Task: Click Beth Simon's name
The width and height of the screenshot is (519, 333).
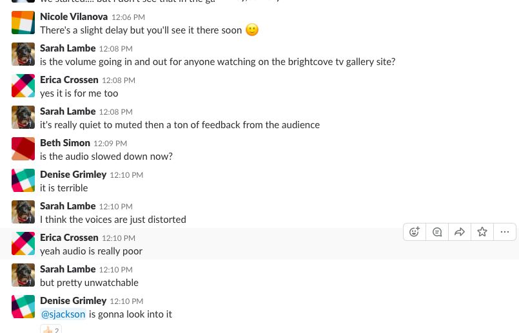Action: 65,143
